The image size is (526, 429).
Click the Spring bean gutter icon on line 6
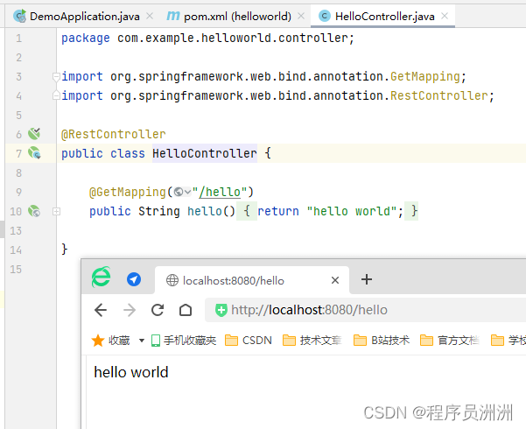[34, 134]
